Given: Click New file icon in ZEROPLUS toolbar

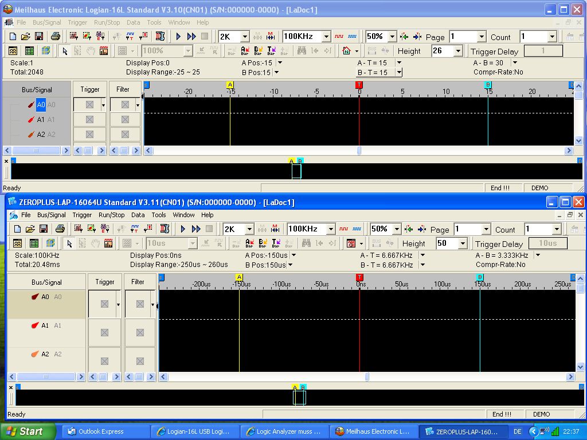Looking at the screenshot, I should (x=17, y=229).
